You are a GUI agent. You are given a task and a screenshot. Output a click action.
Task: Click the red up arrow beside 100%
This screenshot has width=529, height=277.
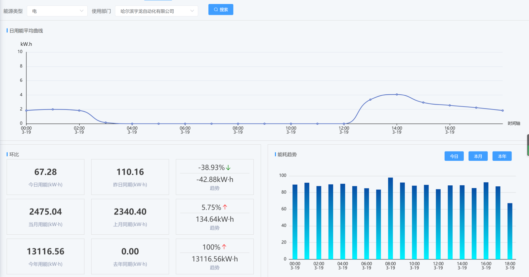point(224,247)
